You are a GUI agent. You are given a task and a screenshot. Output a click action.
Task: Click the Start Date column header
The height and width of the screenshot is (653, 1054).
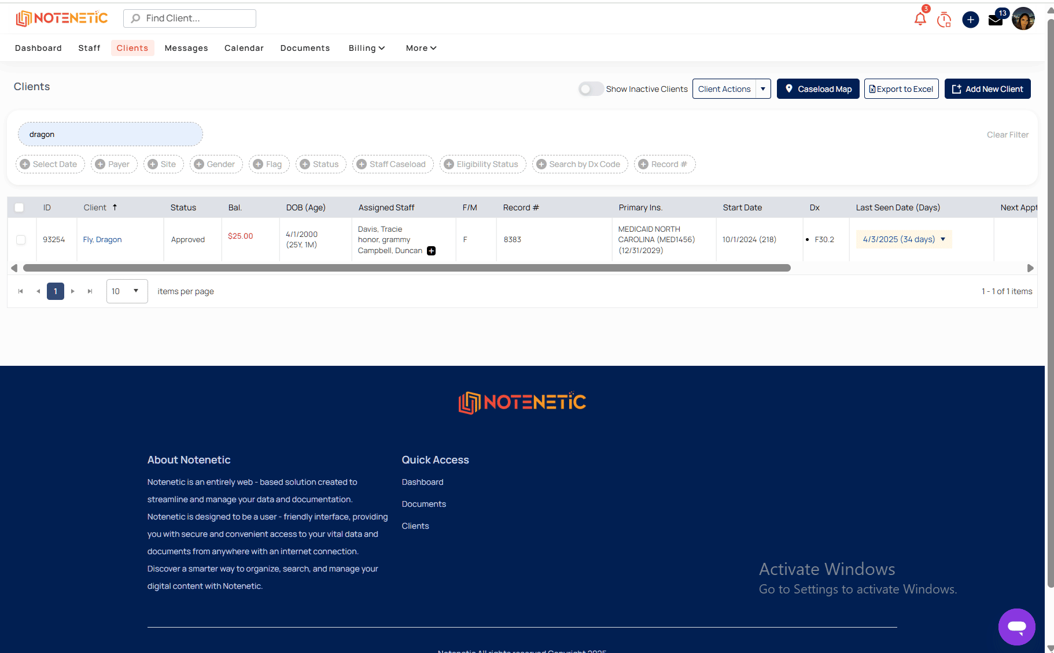click(742, 207)
